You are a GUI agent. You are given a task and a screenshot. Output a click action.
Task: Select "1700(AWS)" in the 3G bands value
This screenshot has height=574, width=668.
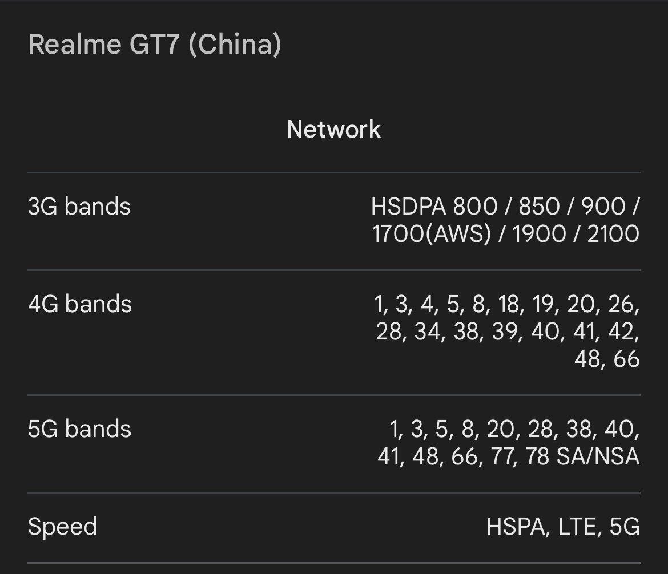coord(431,234)
